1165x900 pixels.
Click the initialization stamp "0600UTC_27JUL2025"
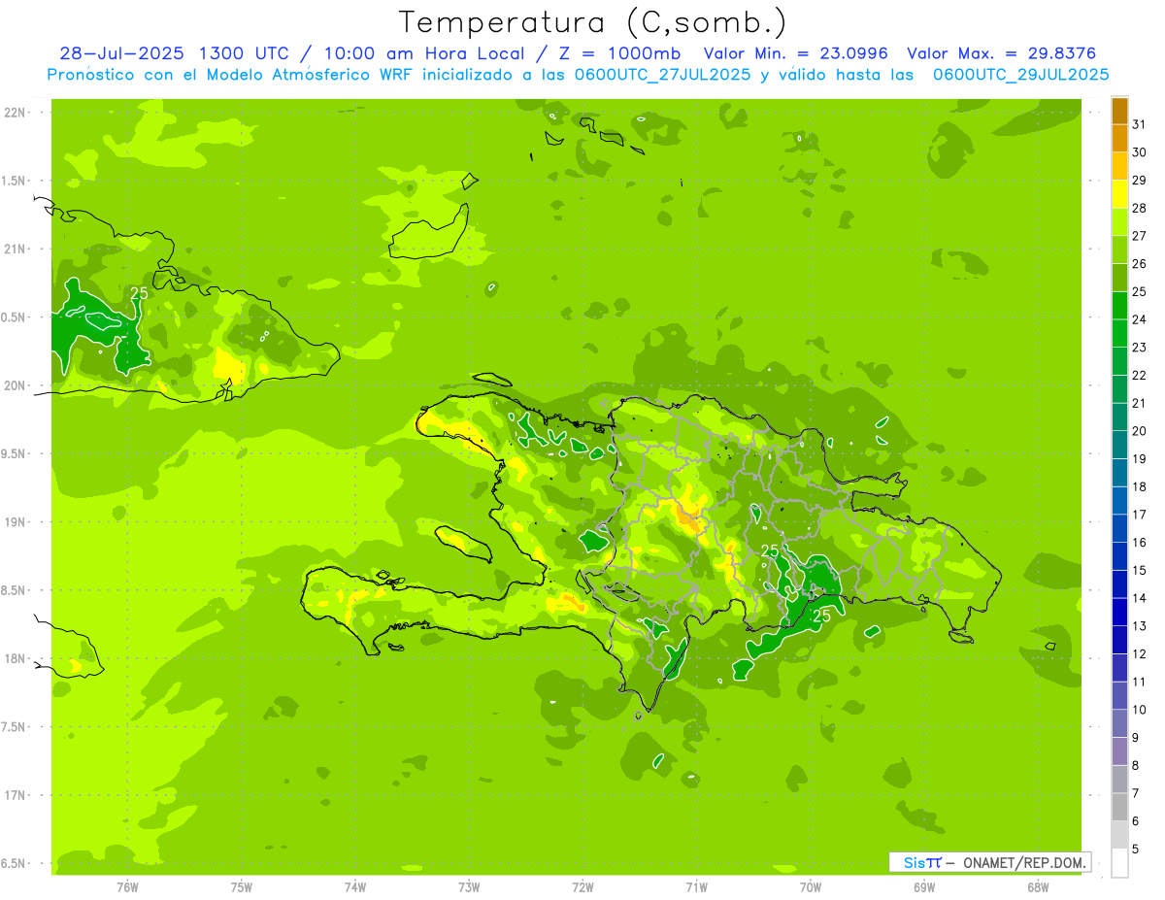pos(664,75)
